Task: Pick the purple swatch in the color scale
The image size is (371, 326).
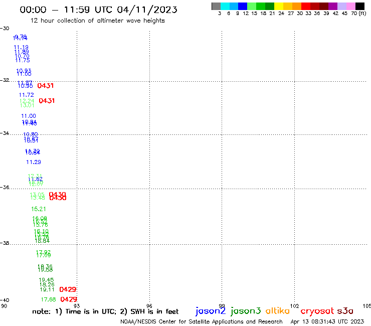Action: [333, 6]
